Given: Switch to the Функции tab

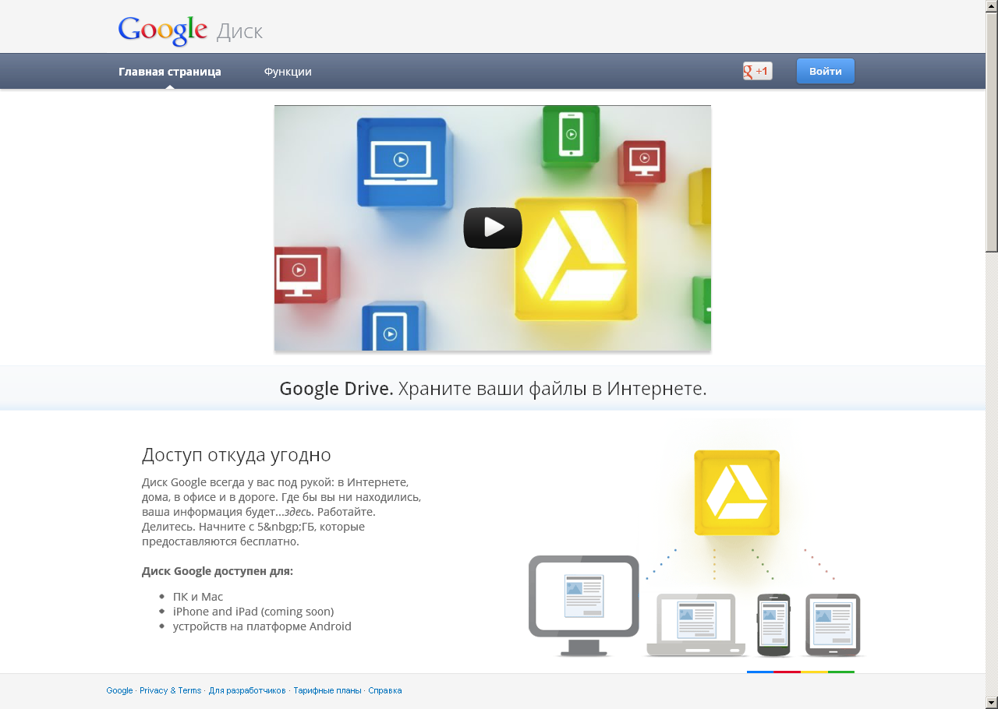Looking at the screenshot, I should pos(288,72).
